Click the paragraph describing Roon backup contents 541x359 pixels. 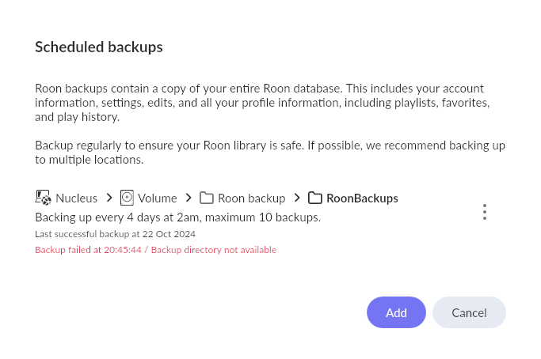pos(262,103)
